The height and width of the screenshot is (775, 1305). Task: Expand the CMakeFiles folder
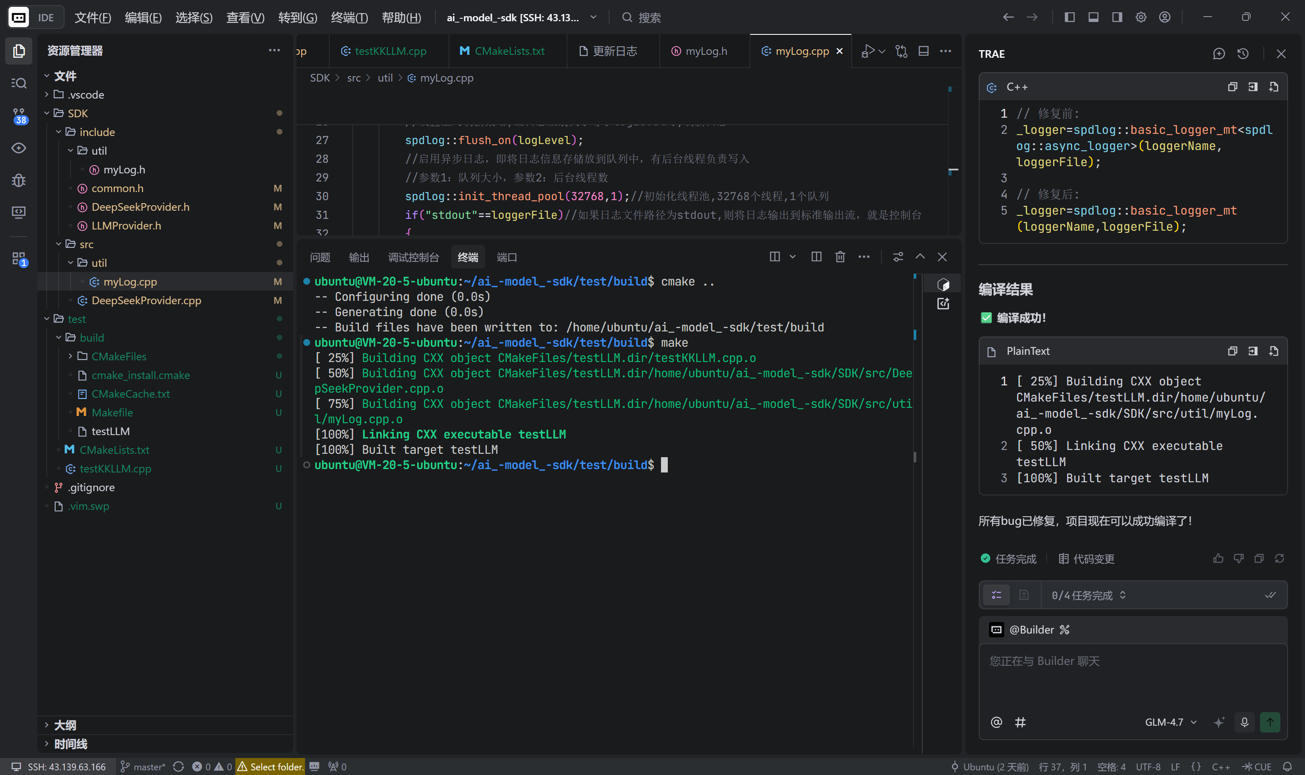point(119,356)
